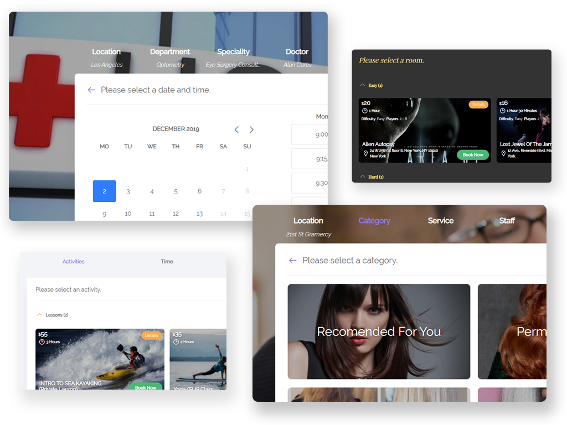Select December 13 on the calendar

point(199,214)
